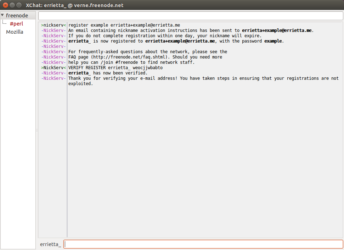This screenshot has height=250, width=344.
Task: Focus the message input box
Action: tap(203, 244)
